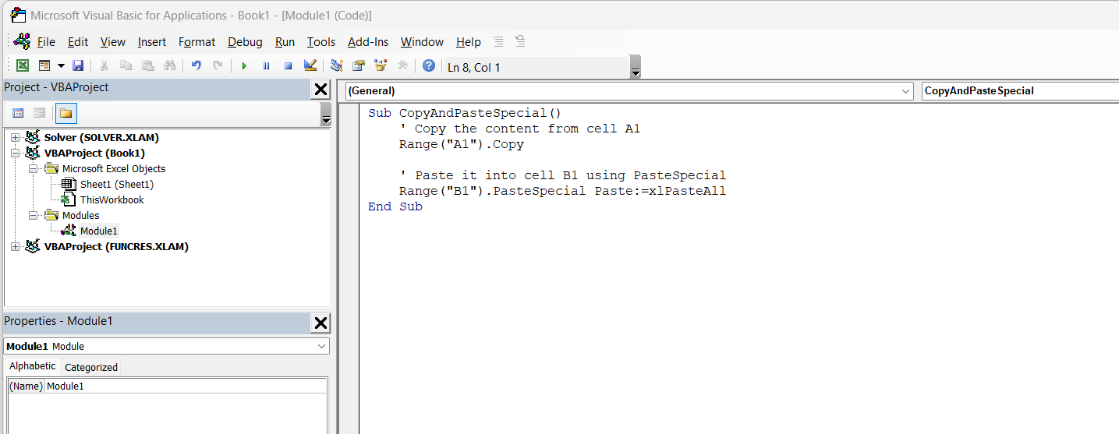Open the Debug menu
Screen dimensions: 1119x434
point(245,42)
